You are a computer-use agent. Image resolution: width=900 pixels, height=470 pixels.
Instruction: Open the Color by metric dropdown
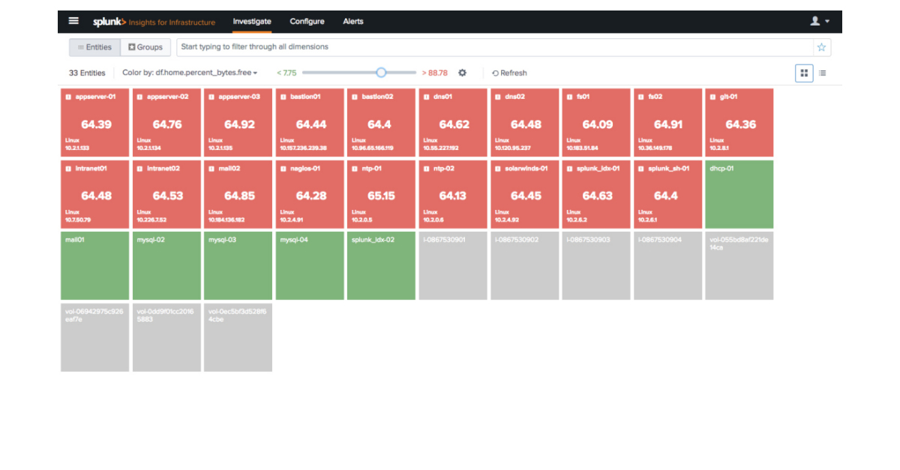pos(190,73)
